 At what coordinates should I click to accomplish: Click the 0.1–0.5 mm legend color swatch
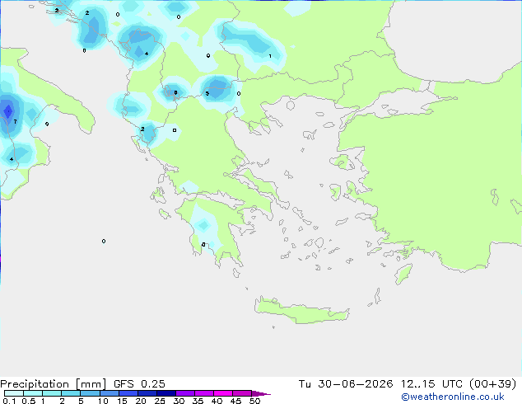point(14,393)
